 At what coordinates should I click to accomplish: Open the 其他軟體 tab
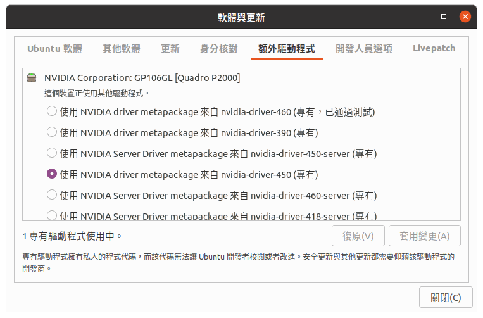(x=122, y=48)
